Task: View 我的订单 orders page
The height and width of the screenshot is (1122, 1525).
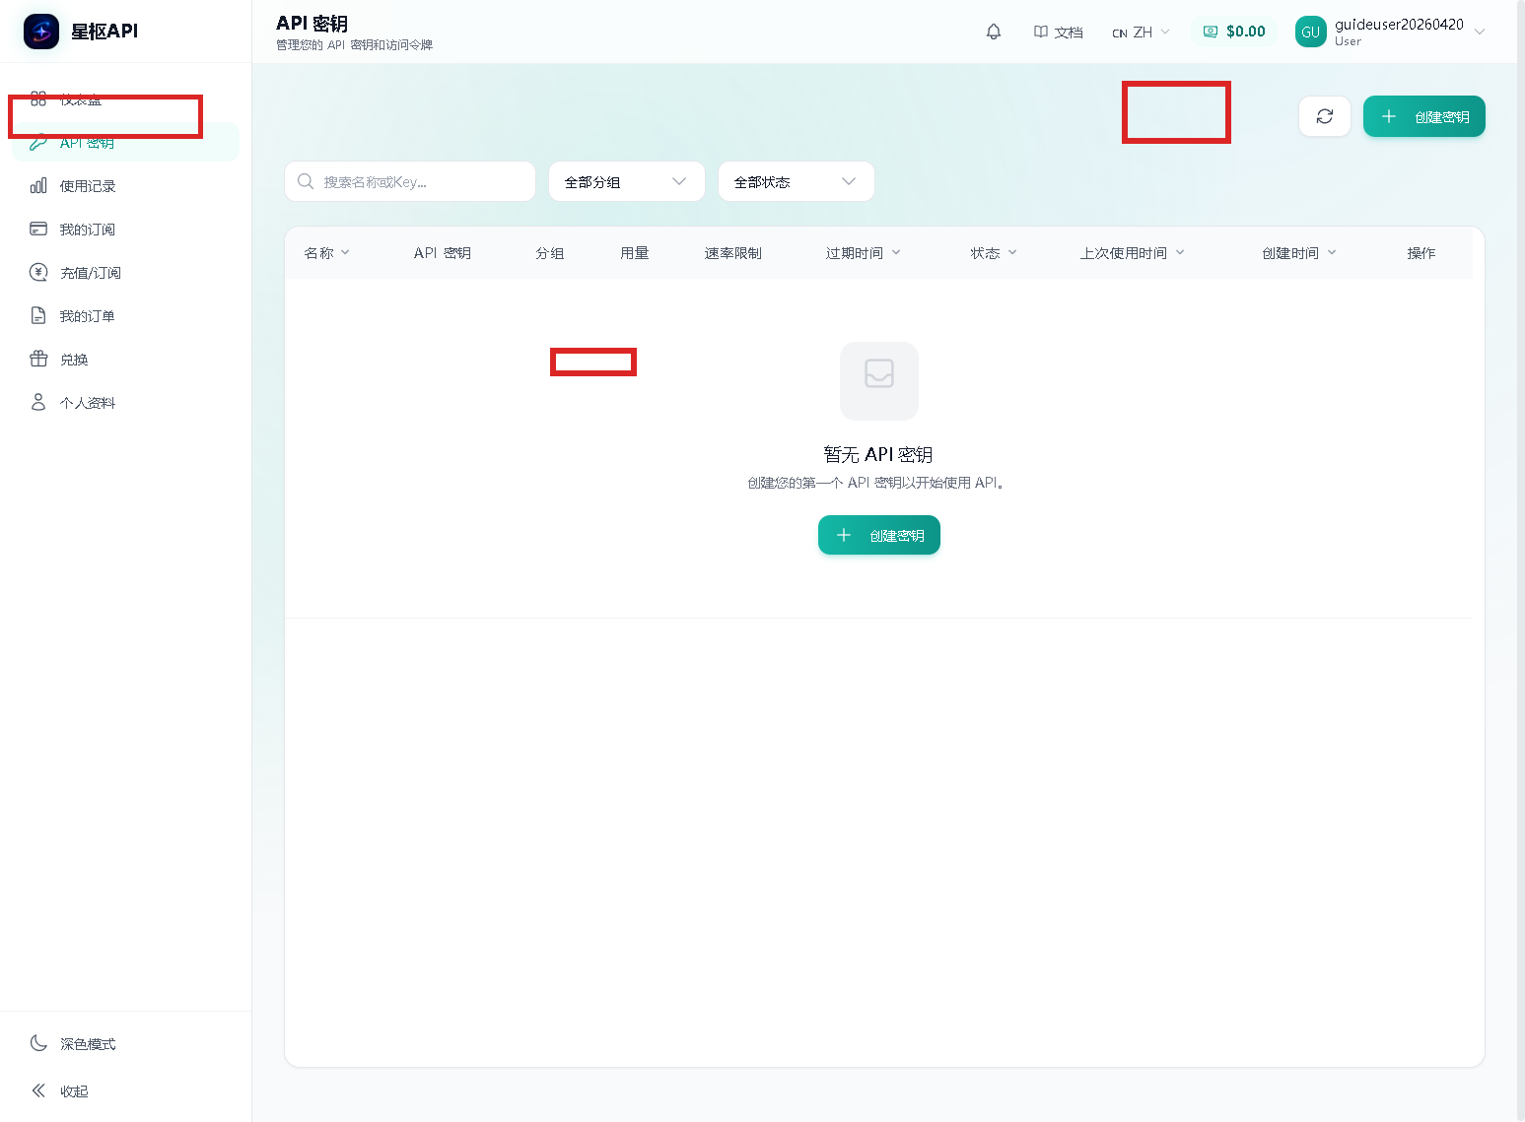Action: [x=87, y=315]
